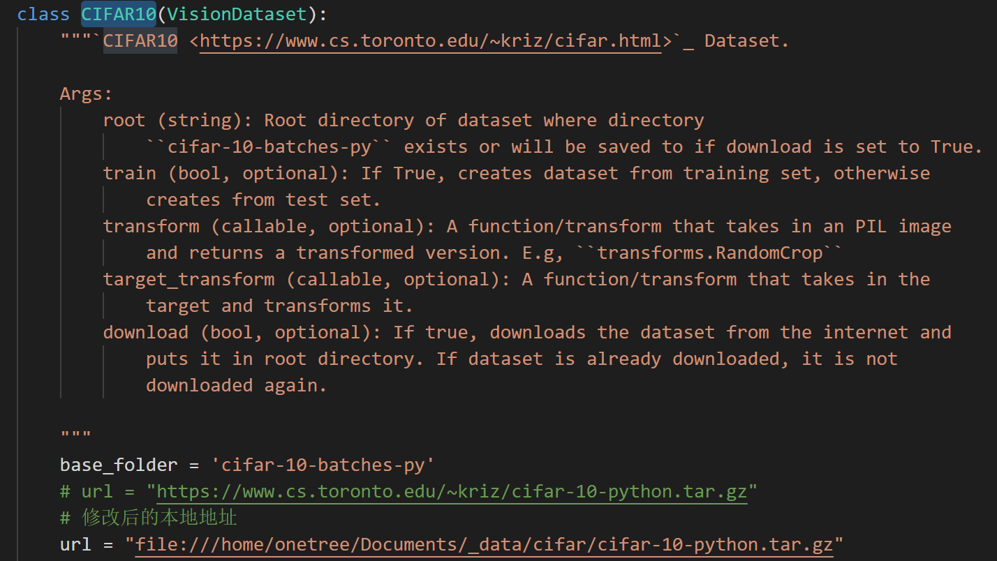Screen dimensions: 997x561
Task: Click the 'downloaded again.' line
Action: (237, 386)
